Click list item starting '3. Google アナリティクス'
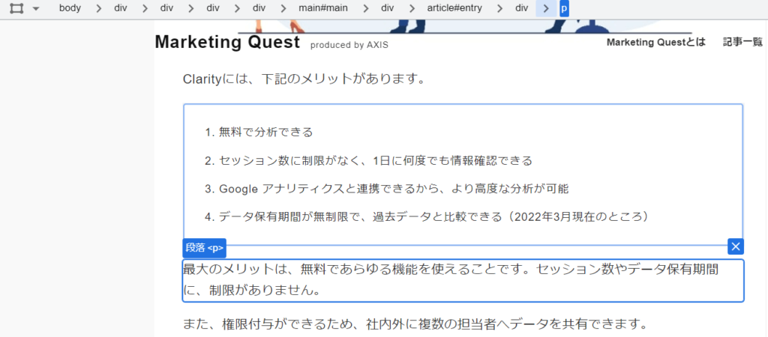The height and width of the screenshot is (337, 768). (386, 189)
